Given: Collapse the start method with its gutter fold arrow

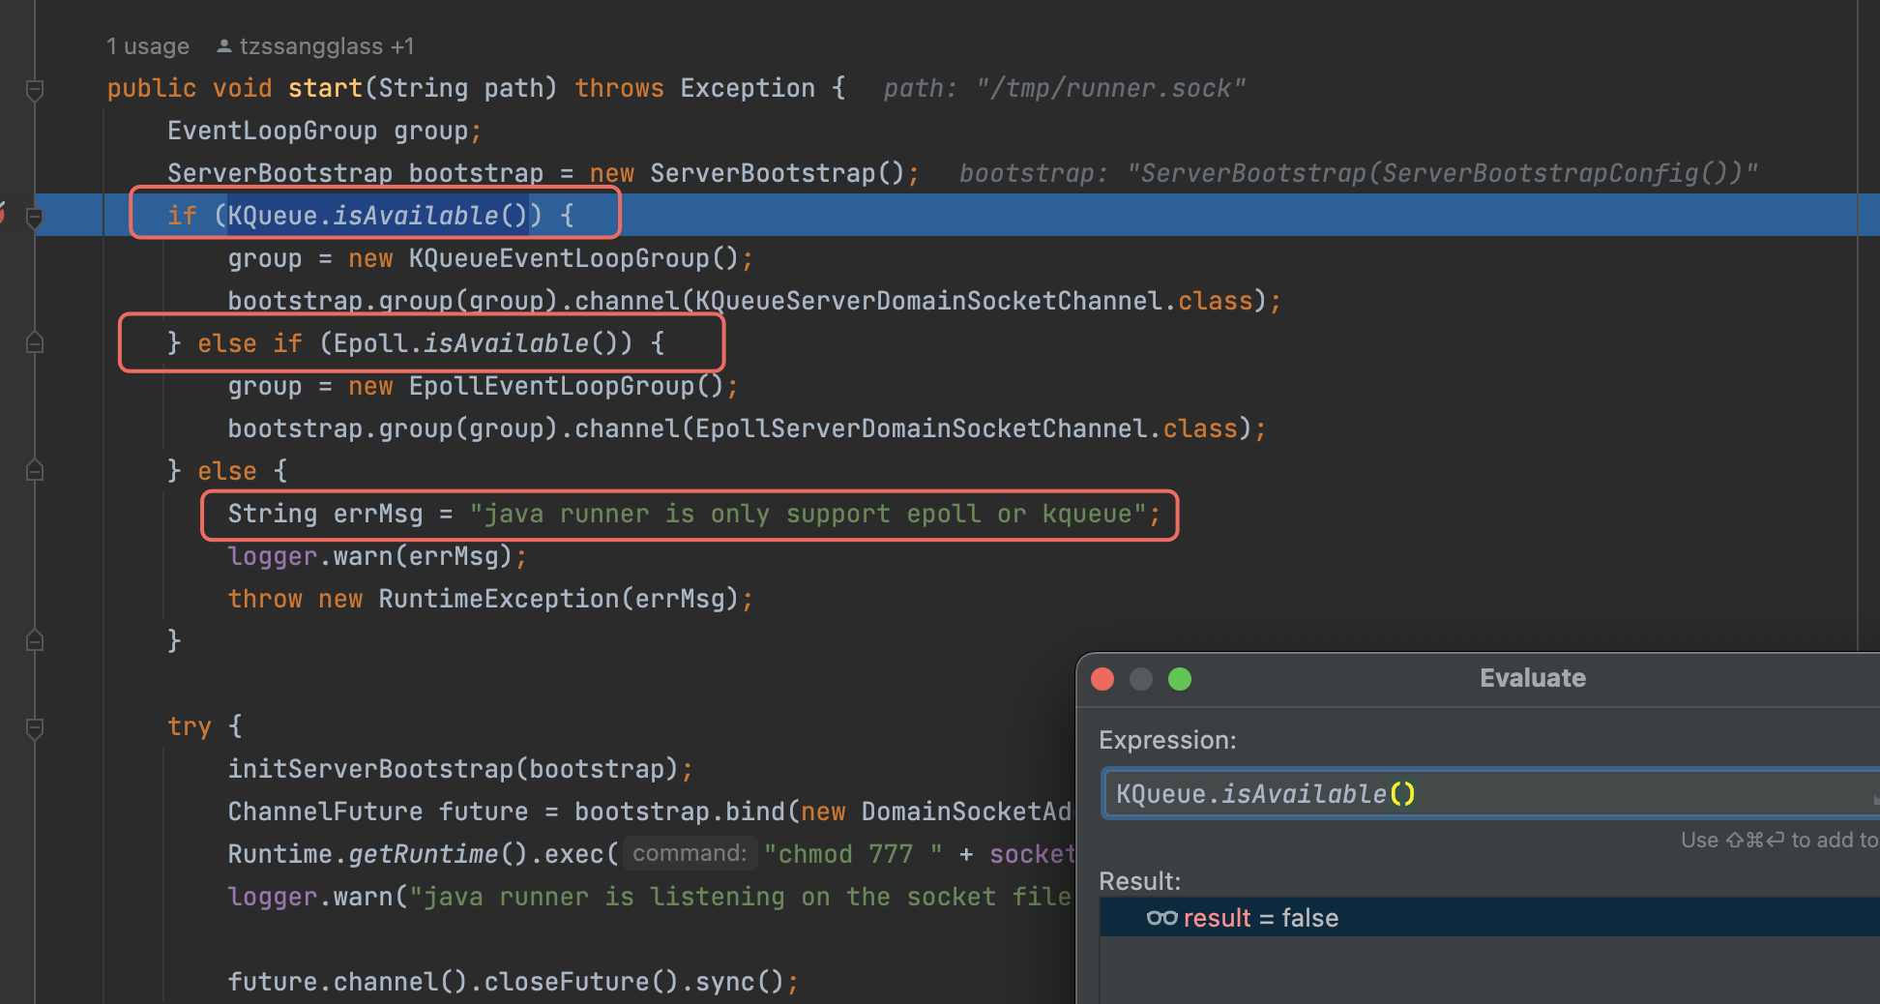Looking at the screenshot, I should (x=35, y=89).
